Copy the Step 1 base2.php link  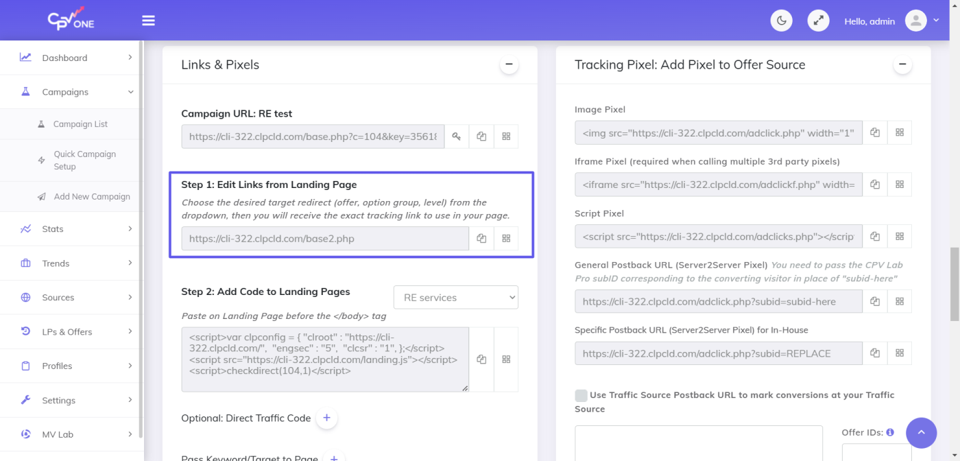[481, 239]
